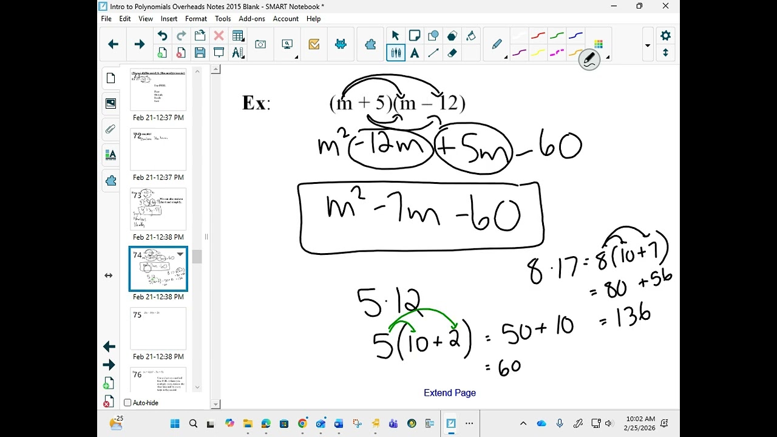The image size is (777, 437).
Task: Expand the pen types dropdown arrow
Action: point(506,57)
